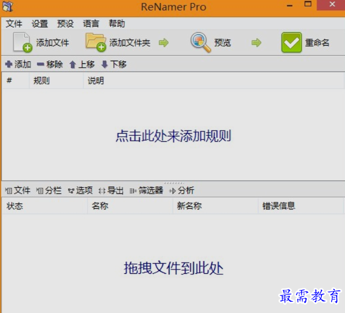Open the 文件 dropdown in files toolbar
This screenshot has width=345, height=313.
tap(18, 191)
